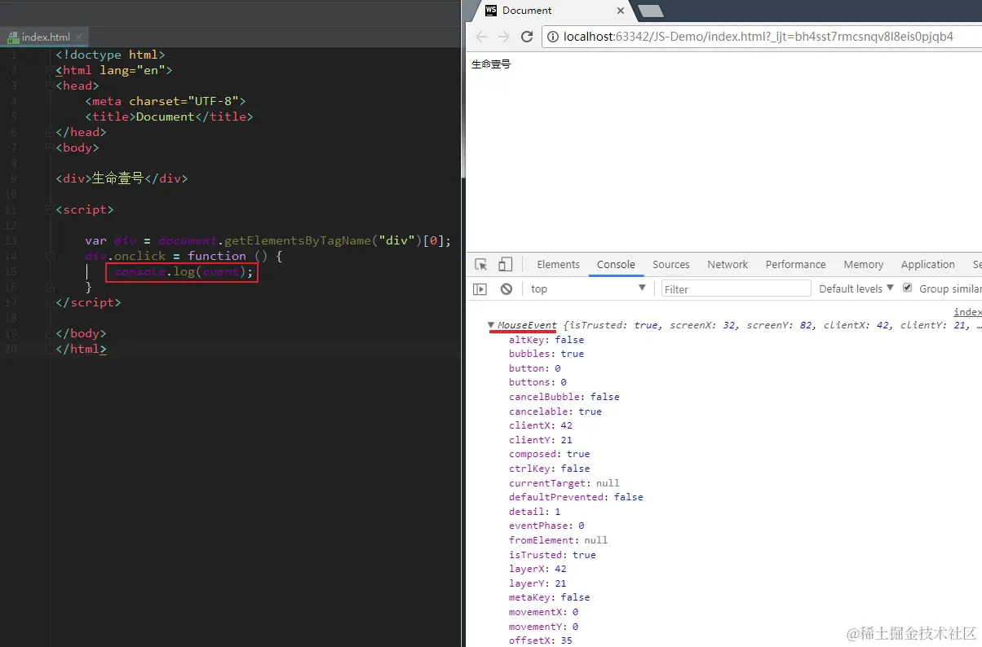Viewport: 982px width, 647px height.
Task: Select the altKey: false property
Action: tap(546, 340)
